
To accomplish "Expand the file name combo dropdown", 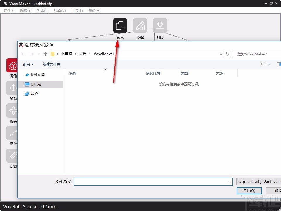I will tap(230, 182).
